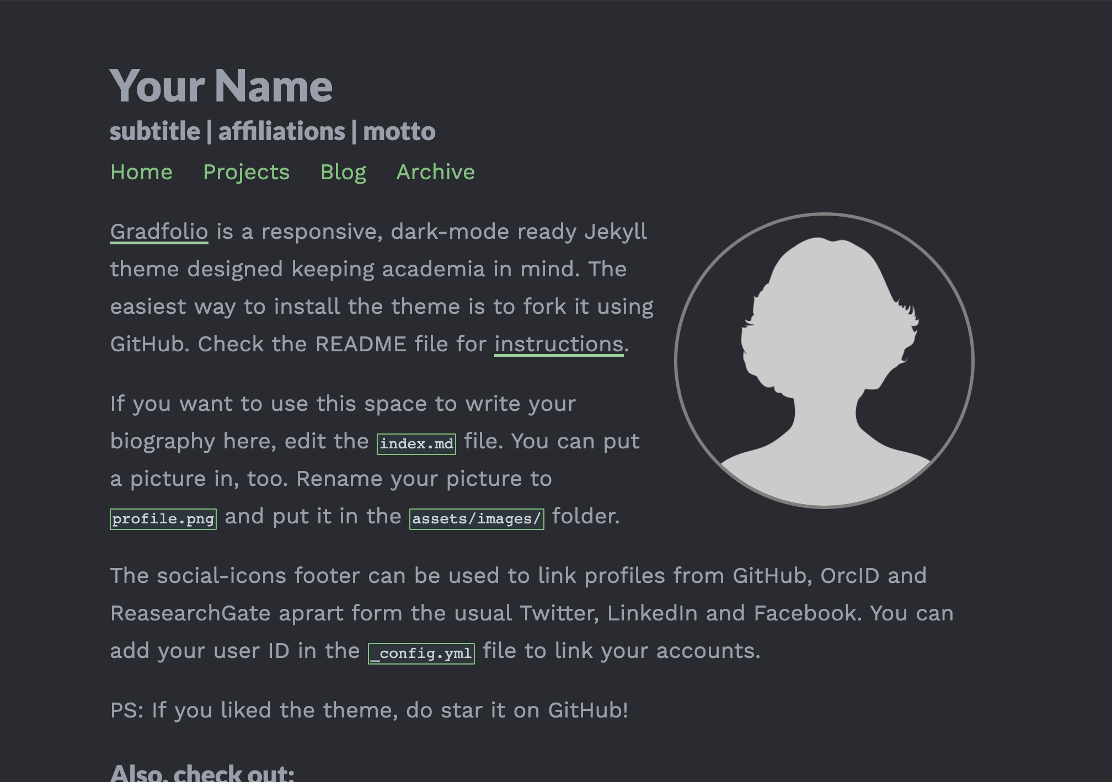Select the Archive navigation link
Image resolution: width=1112 pixels, height=782 pixels.
[435, 172]
